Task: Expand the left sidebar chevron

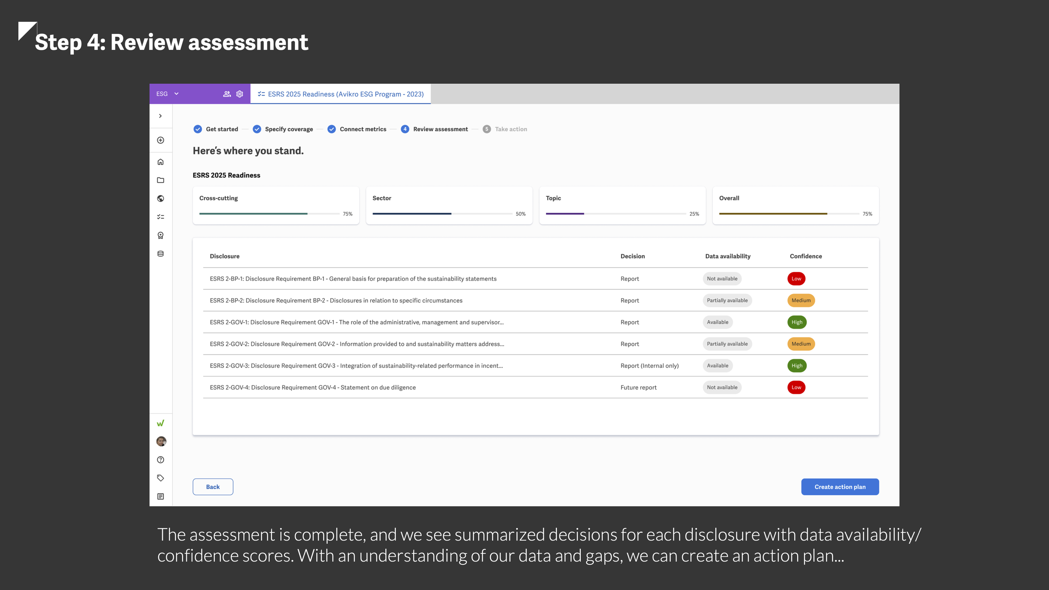Action: click(x=160, y=116)
